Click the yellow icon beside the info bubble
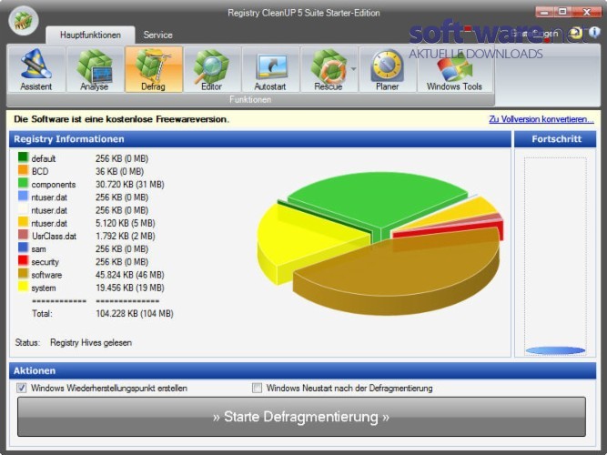 pos(576,33)
